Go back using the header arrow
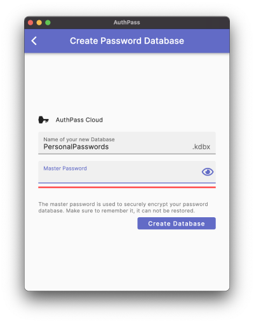The width and height of the screenshot is (254, 323). [x=34, y=41]
